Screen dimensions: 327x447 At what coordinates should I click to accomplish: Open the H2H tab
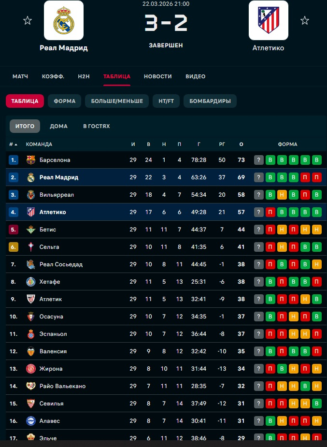click(84, 76)
